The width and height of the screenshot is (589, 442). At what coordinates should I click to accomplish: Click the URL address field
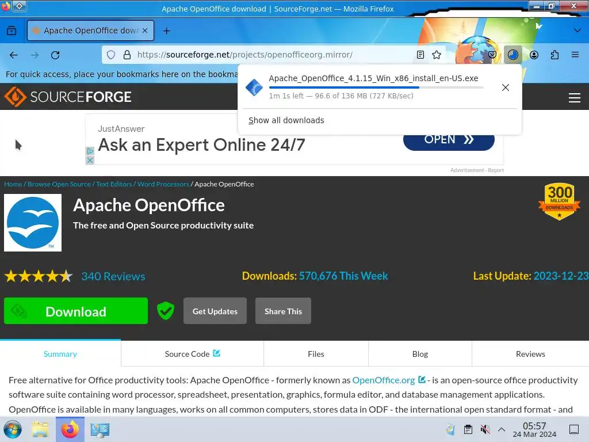[x=274, y=55]
